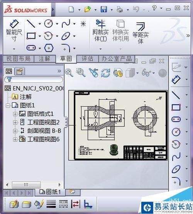The width and height of the screenshot is (193, 214).
Task: Expand ribbon overflow chevron
Action: (x=188, y=36)
